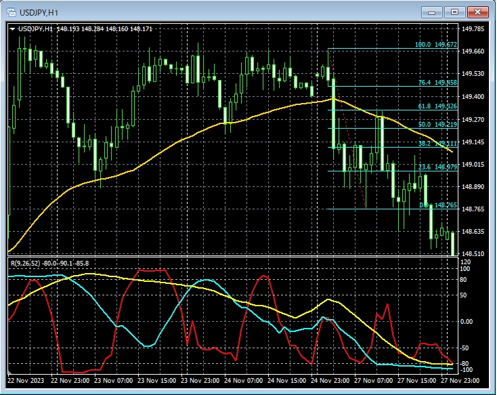This screenshot has height=395, width=497.
Task: Click the 22 Nov 2023 date on time axis
Action: point(27,381)
